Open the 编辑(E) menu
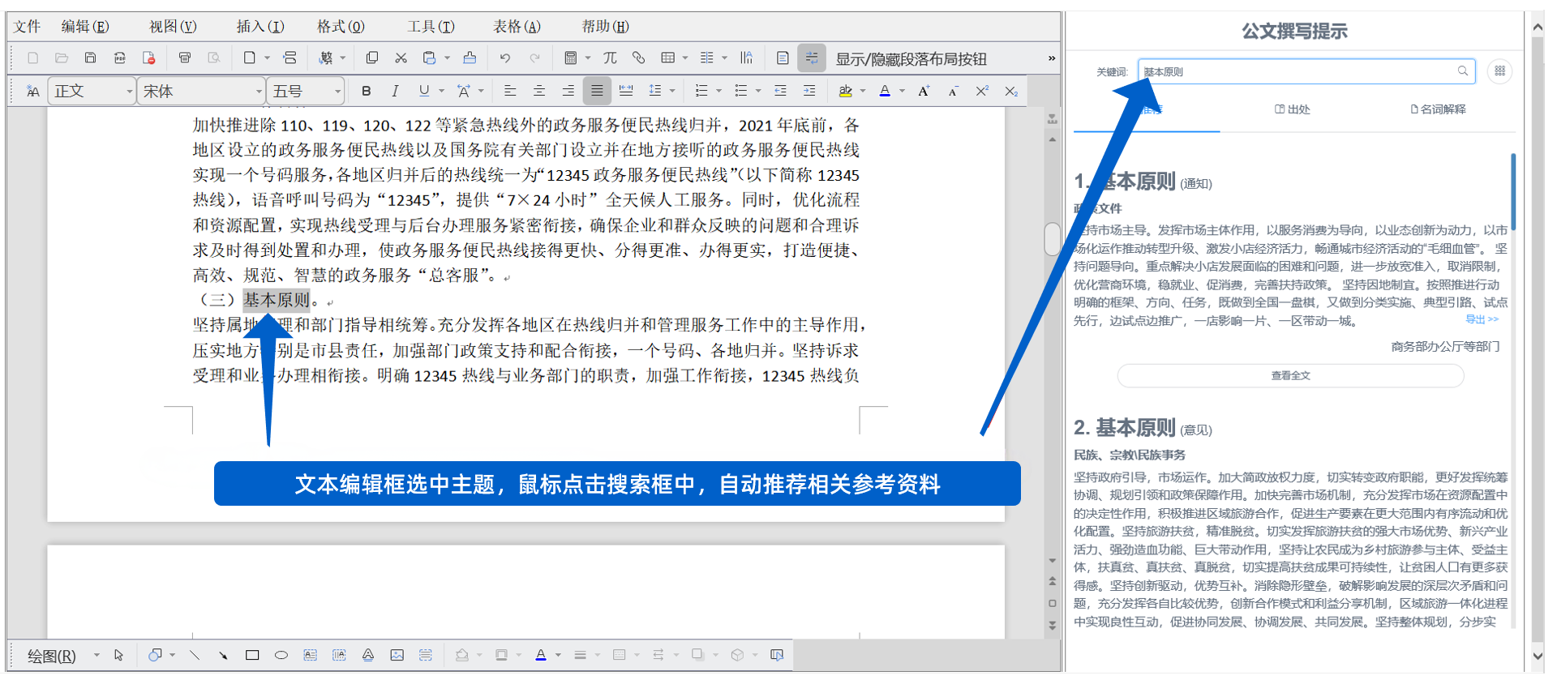Image resolution: width=1557 pixels, height=697 pixels. click(85, 27)
